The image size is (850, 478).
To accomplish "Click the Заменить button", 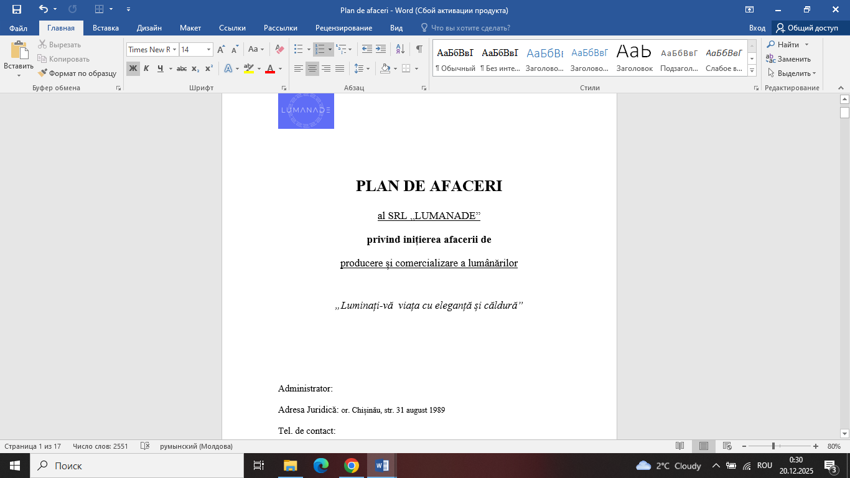I will click(788, 59).
